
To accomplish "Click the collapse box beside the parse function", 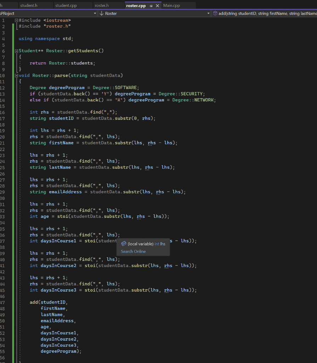I will [x=16, y=75].
